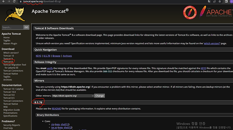Download the Core zip distribution
This screenshot has height=130, width=233.
pos(53,124)
